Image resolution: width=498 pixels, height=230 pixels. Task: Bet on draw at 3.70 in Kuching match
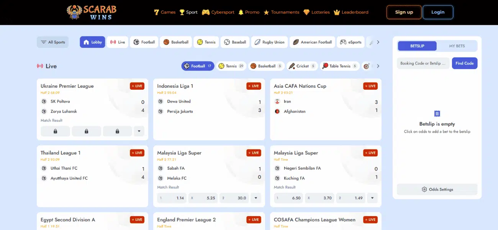319,198
